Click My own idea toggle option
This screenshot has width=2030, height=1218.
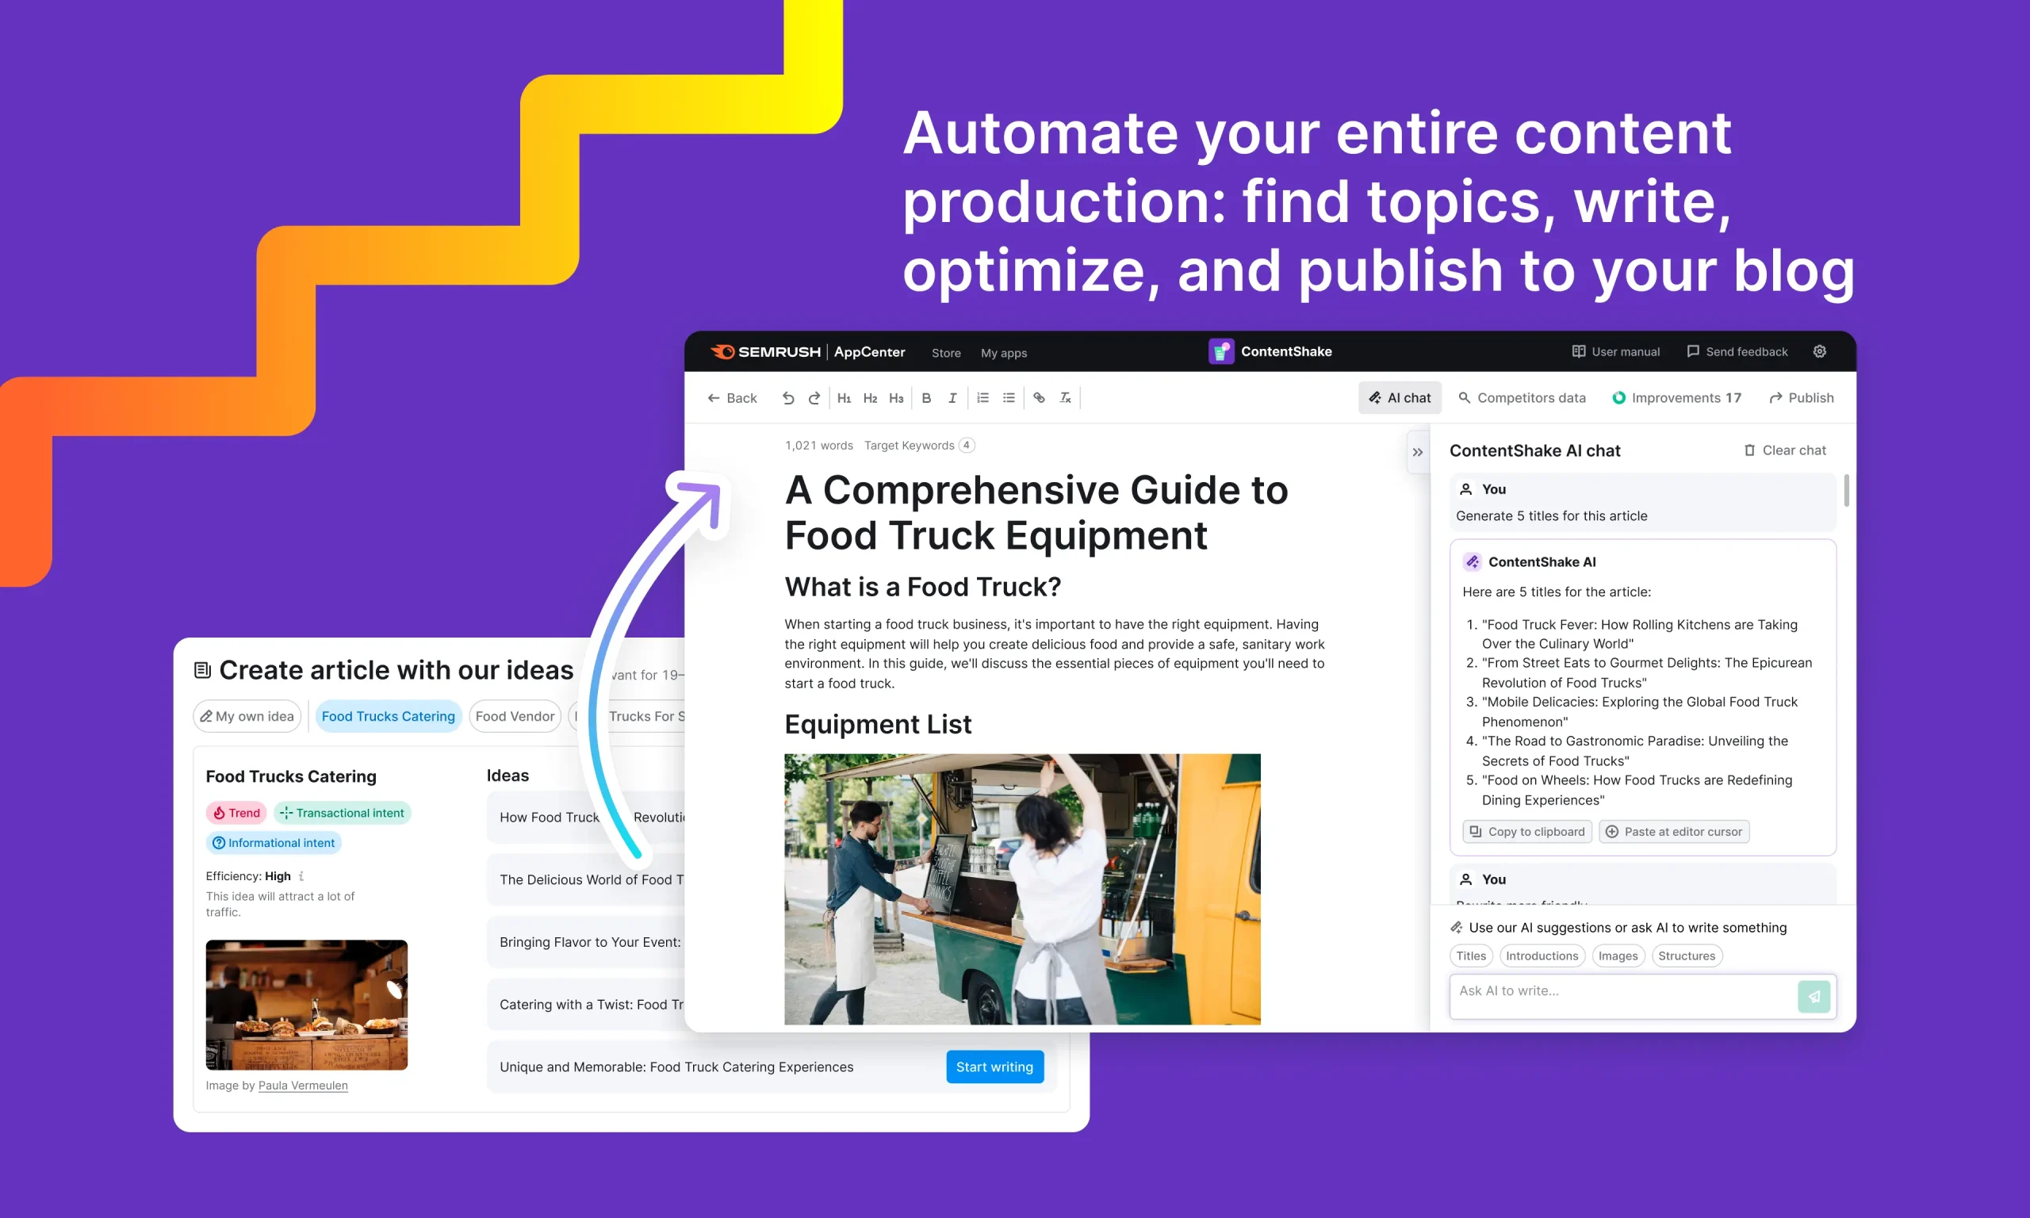(250, 714)
